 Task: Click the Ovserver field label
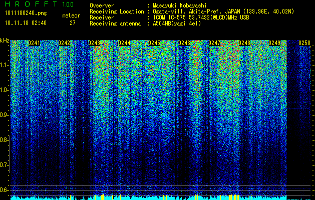coord(102,5)
